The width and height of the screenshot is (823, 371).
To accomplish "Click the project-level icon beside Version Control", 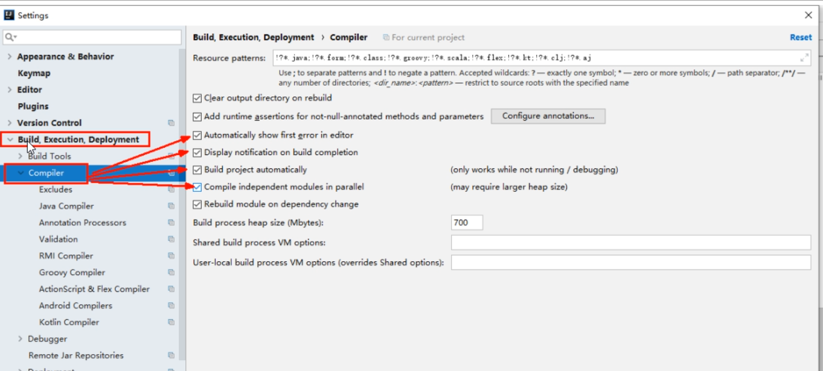I will [171, 123].
